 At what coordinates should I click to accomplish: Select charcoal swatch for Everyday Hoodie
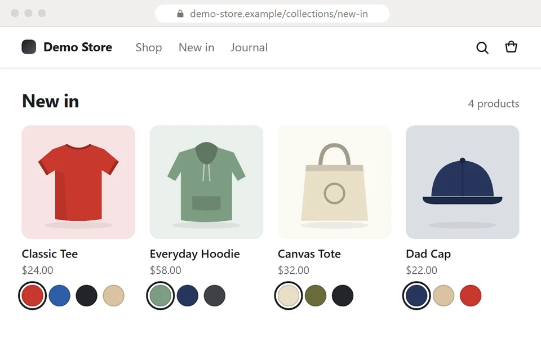[x=215, y=296]
